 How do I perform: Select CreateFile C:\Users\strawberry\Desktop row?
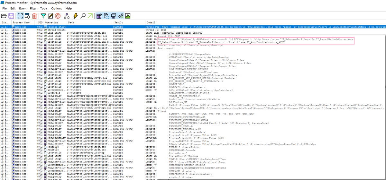[x=78, y=152]
